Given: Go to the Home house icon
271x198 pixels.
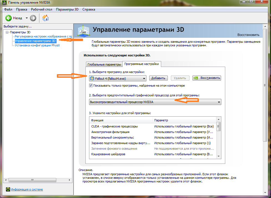Looking at the screenshot, I should click(45, 18).
